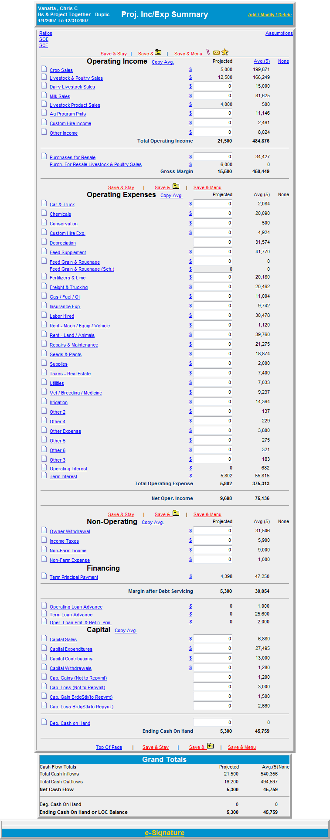Open the Vet / Breeding / Medicine link
Screen dimensions: 330x840
coord(76,393)
